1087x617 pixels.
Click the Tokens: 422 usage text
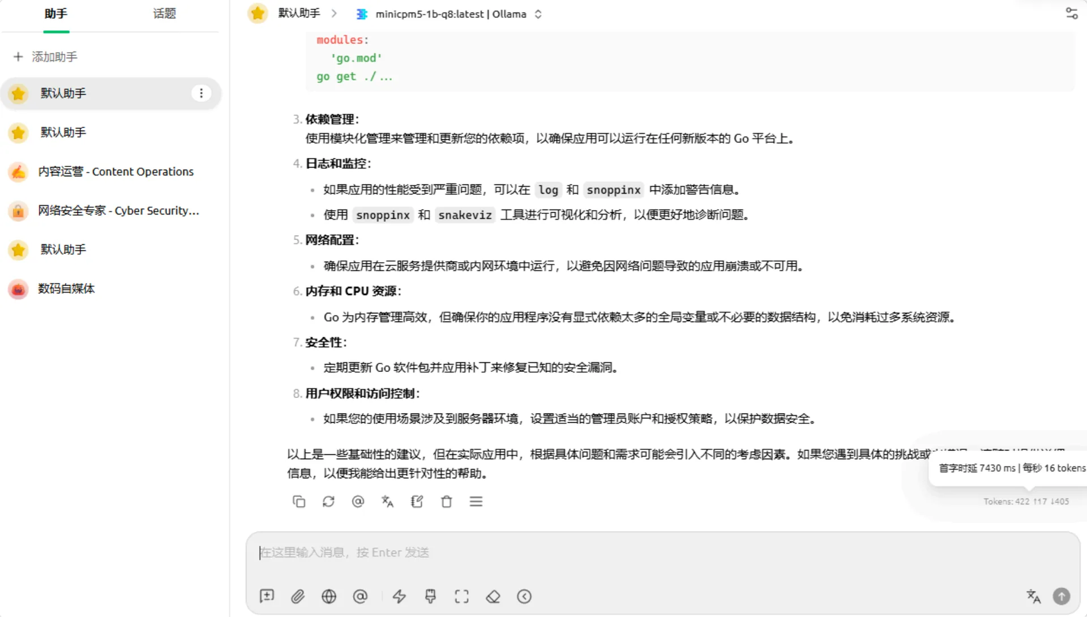(x=1026, y=502)
